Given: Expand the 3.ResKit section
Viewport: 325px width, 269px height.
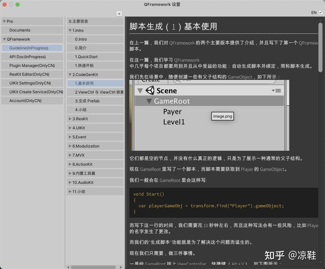Looking at the screenshot, I should coord(70,119).
